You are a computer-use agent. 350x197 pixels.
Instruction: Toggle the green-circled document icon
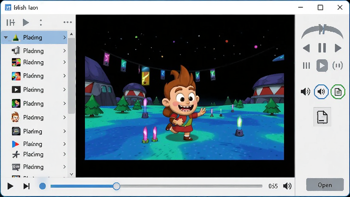click(x=338, y=92)
